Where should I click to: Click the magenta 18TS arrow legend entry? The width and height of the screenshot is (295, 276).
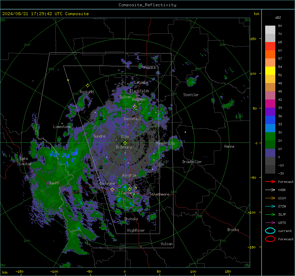point(270,223)
